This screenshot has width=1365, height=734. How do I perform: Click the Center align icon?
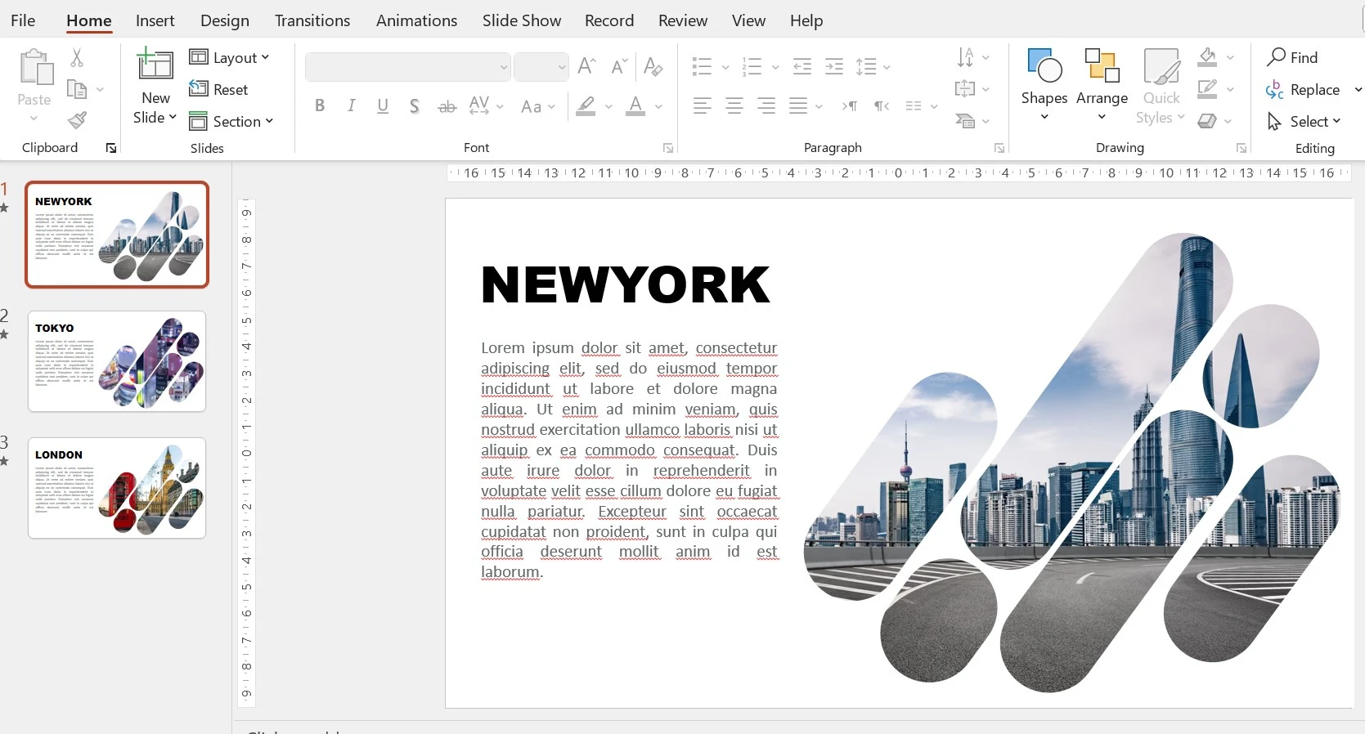(734, 106)
